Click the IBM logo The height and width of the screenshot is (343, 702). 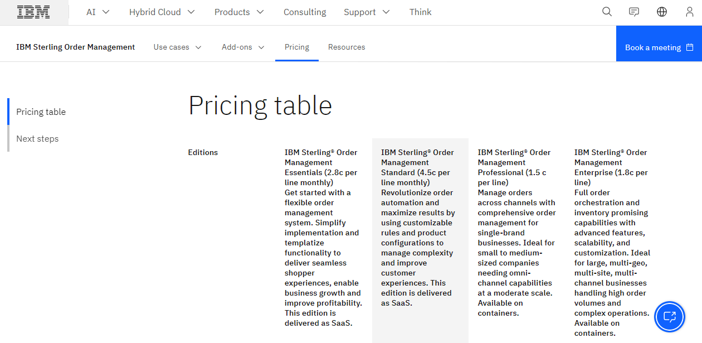click(33, 12)
